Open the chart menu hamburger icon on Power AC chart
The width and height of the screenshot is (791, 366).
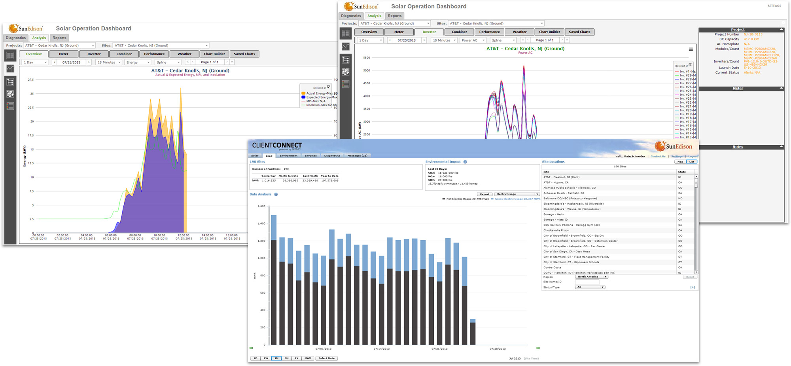pos(691,49)
